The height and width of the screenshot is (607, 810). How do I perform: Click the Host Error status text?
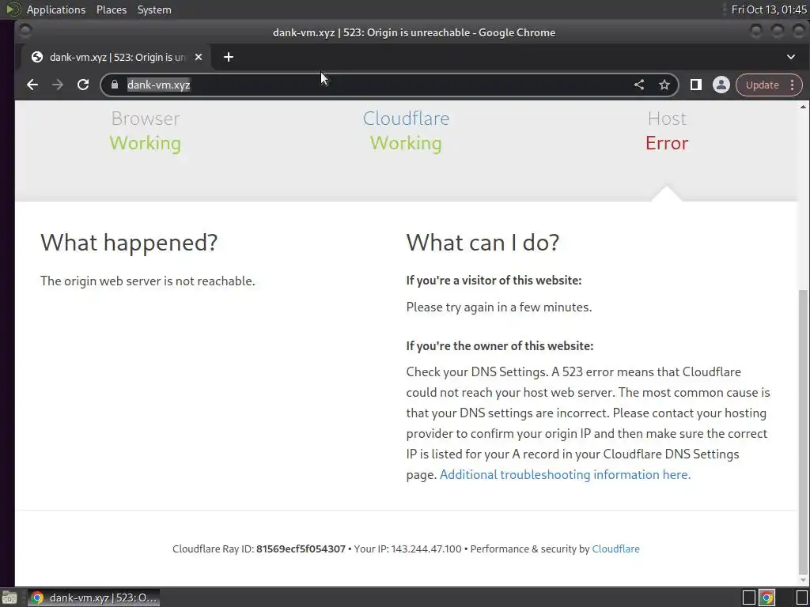coord(666,143)
